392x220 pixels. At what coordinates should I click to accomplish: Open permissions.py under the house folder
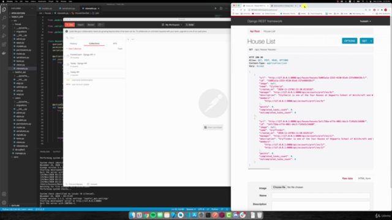24,50
